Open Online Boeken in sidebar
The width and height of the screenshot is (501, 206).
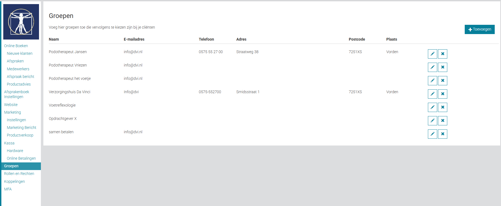pos(16,46)
